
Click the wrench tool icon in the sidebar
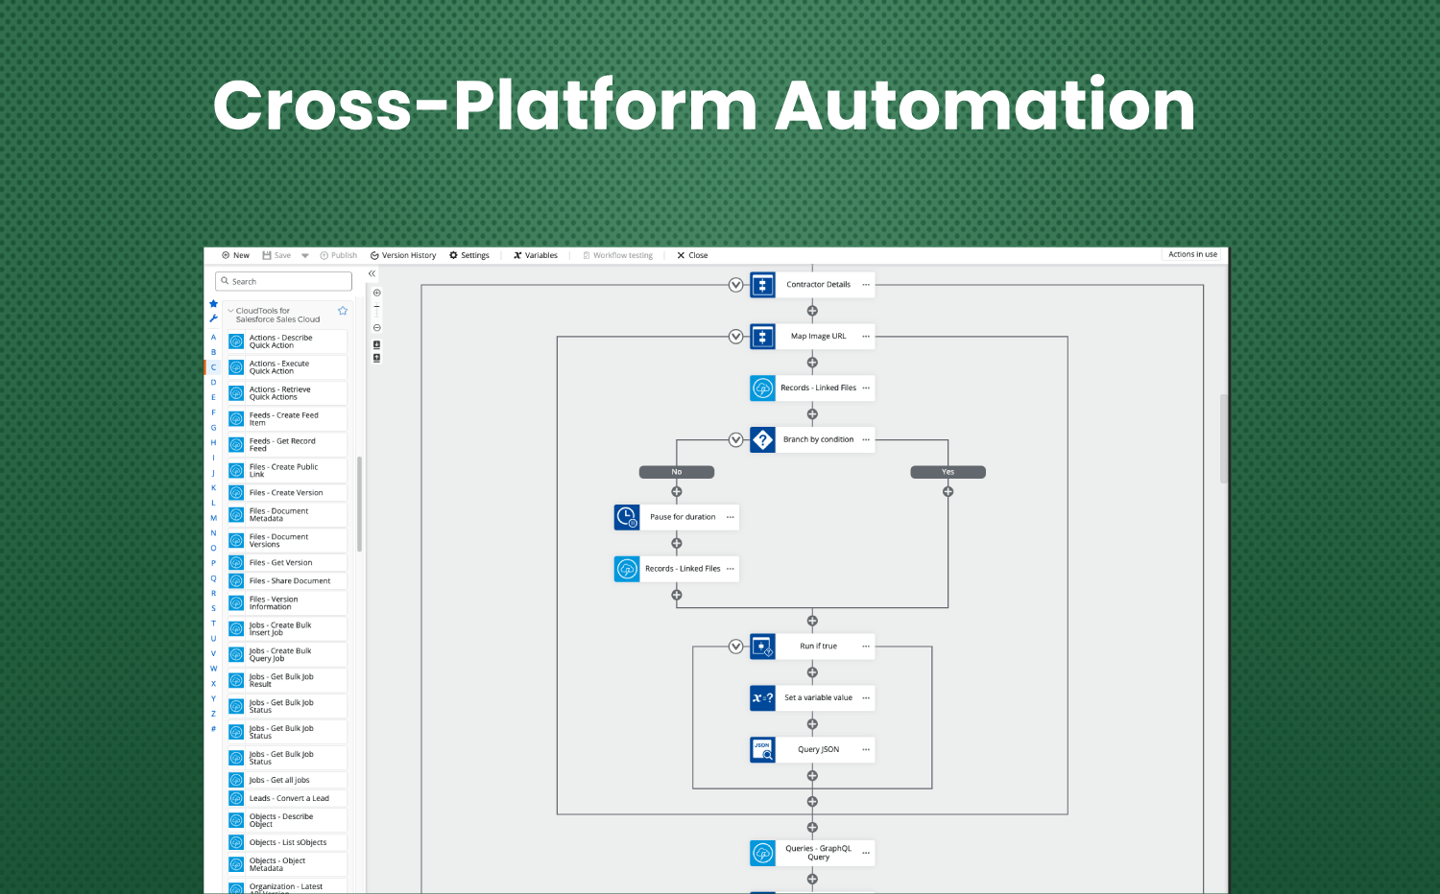click(213, 318)
